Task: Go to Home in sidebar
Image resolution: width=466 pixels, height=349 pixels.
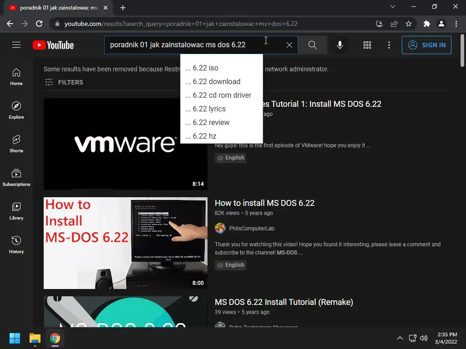Action: 16,77
